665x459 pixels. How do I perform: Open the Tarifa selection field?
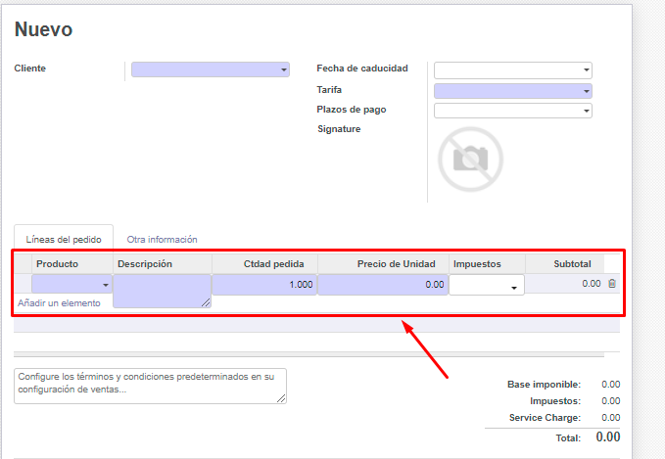512,90
